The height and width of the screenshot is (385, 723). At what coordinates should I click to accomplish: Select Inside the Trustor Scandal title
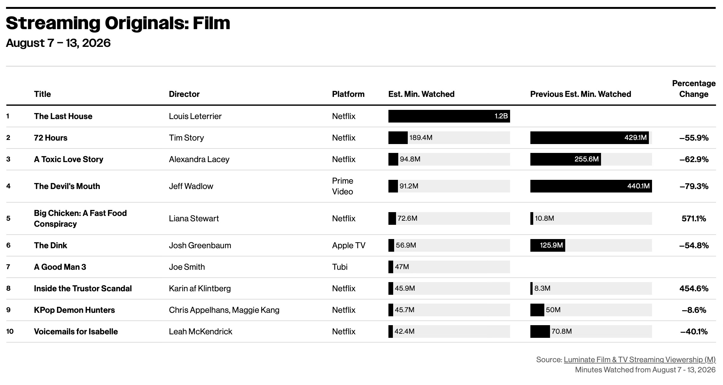[83, 288]
